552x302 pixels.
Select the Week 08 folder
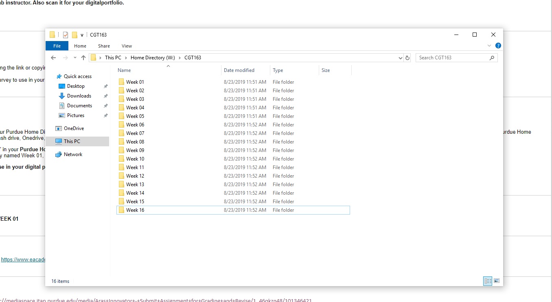coord(135,142)
